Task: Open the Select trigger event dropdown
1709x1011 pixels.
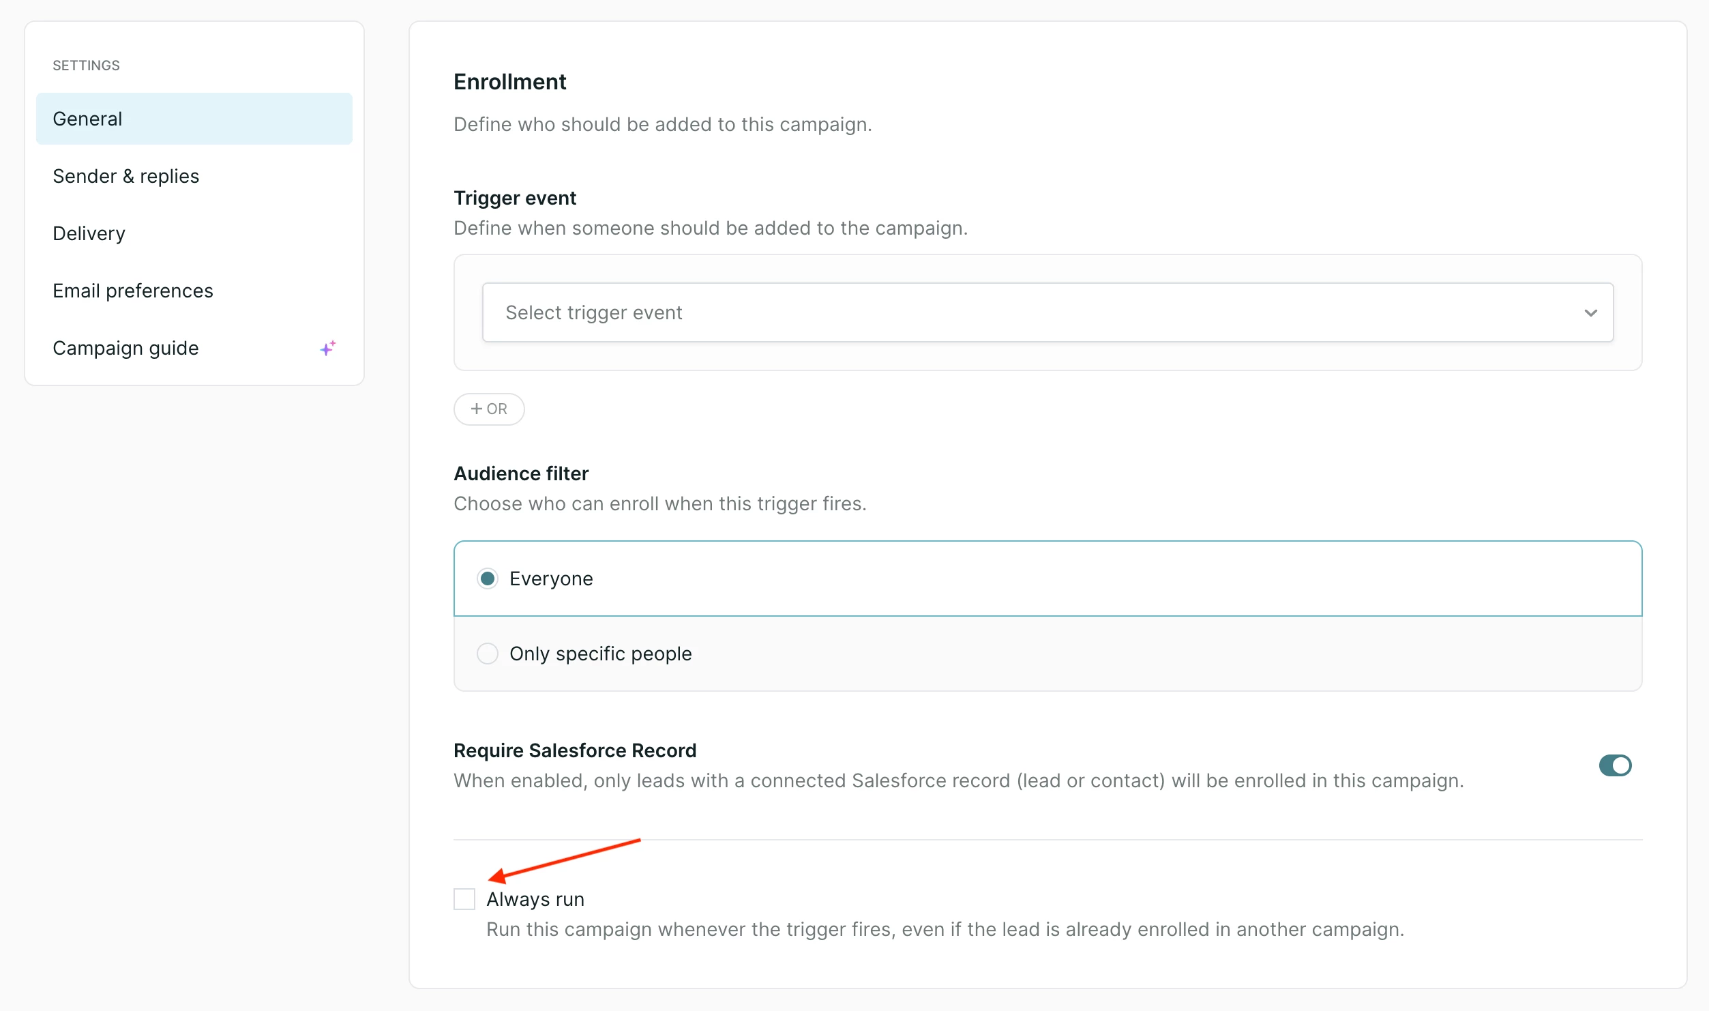Action: point(1047,312)
